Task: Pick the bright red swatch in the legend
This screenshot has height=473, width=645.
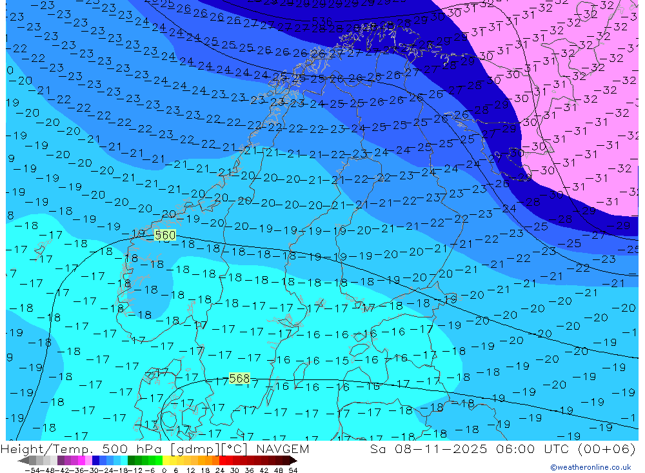Action: point(223,460)
